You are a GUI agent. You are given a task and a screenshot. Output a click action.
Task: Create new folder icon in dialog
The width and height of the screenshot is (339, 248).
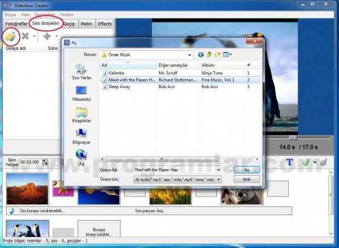click(217, 55)
